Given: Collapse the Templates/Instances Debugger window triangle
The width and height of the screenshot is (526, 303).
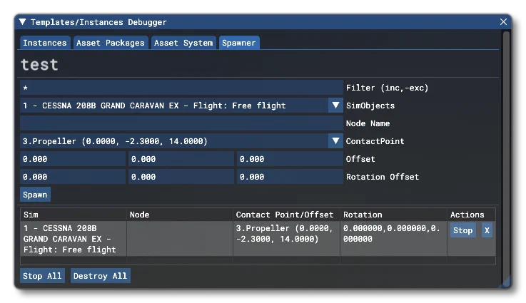Looking at the screenshot, I should [22, 22].
